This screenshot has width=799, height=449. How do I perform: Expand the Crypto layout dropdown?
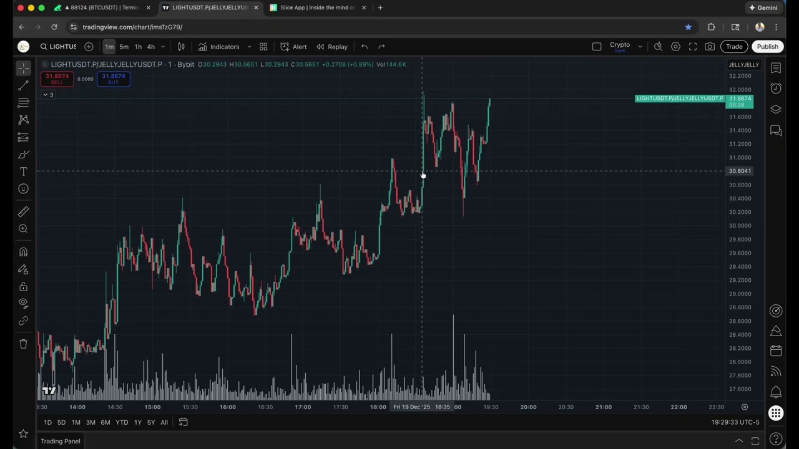coord(640,47)
